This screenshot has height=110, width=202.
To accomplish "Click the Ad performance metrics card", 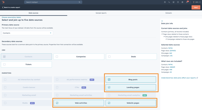I will click(x=79, y=79).
